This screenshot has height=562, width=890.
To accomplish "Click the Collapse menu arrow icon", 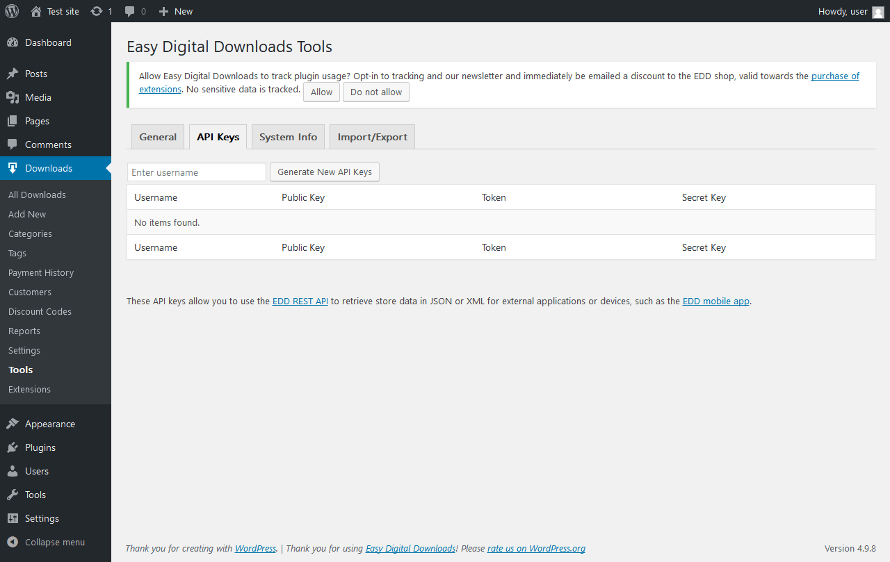I will click(13, 542).
